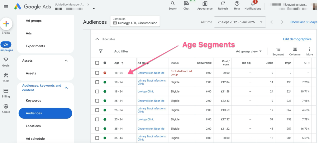Open Urology Clinic link in 25 - 34 row
This screenshot has width=319, height=143.
pyautogui.click(x=146, y=119)
